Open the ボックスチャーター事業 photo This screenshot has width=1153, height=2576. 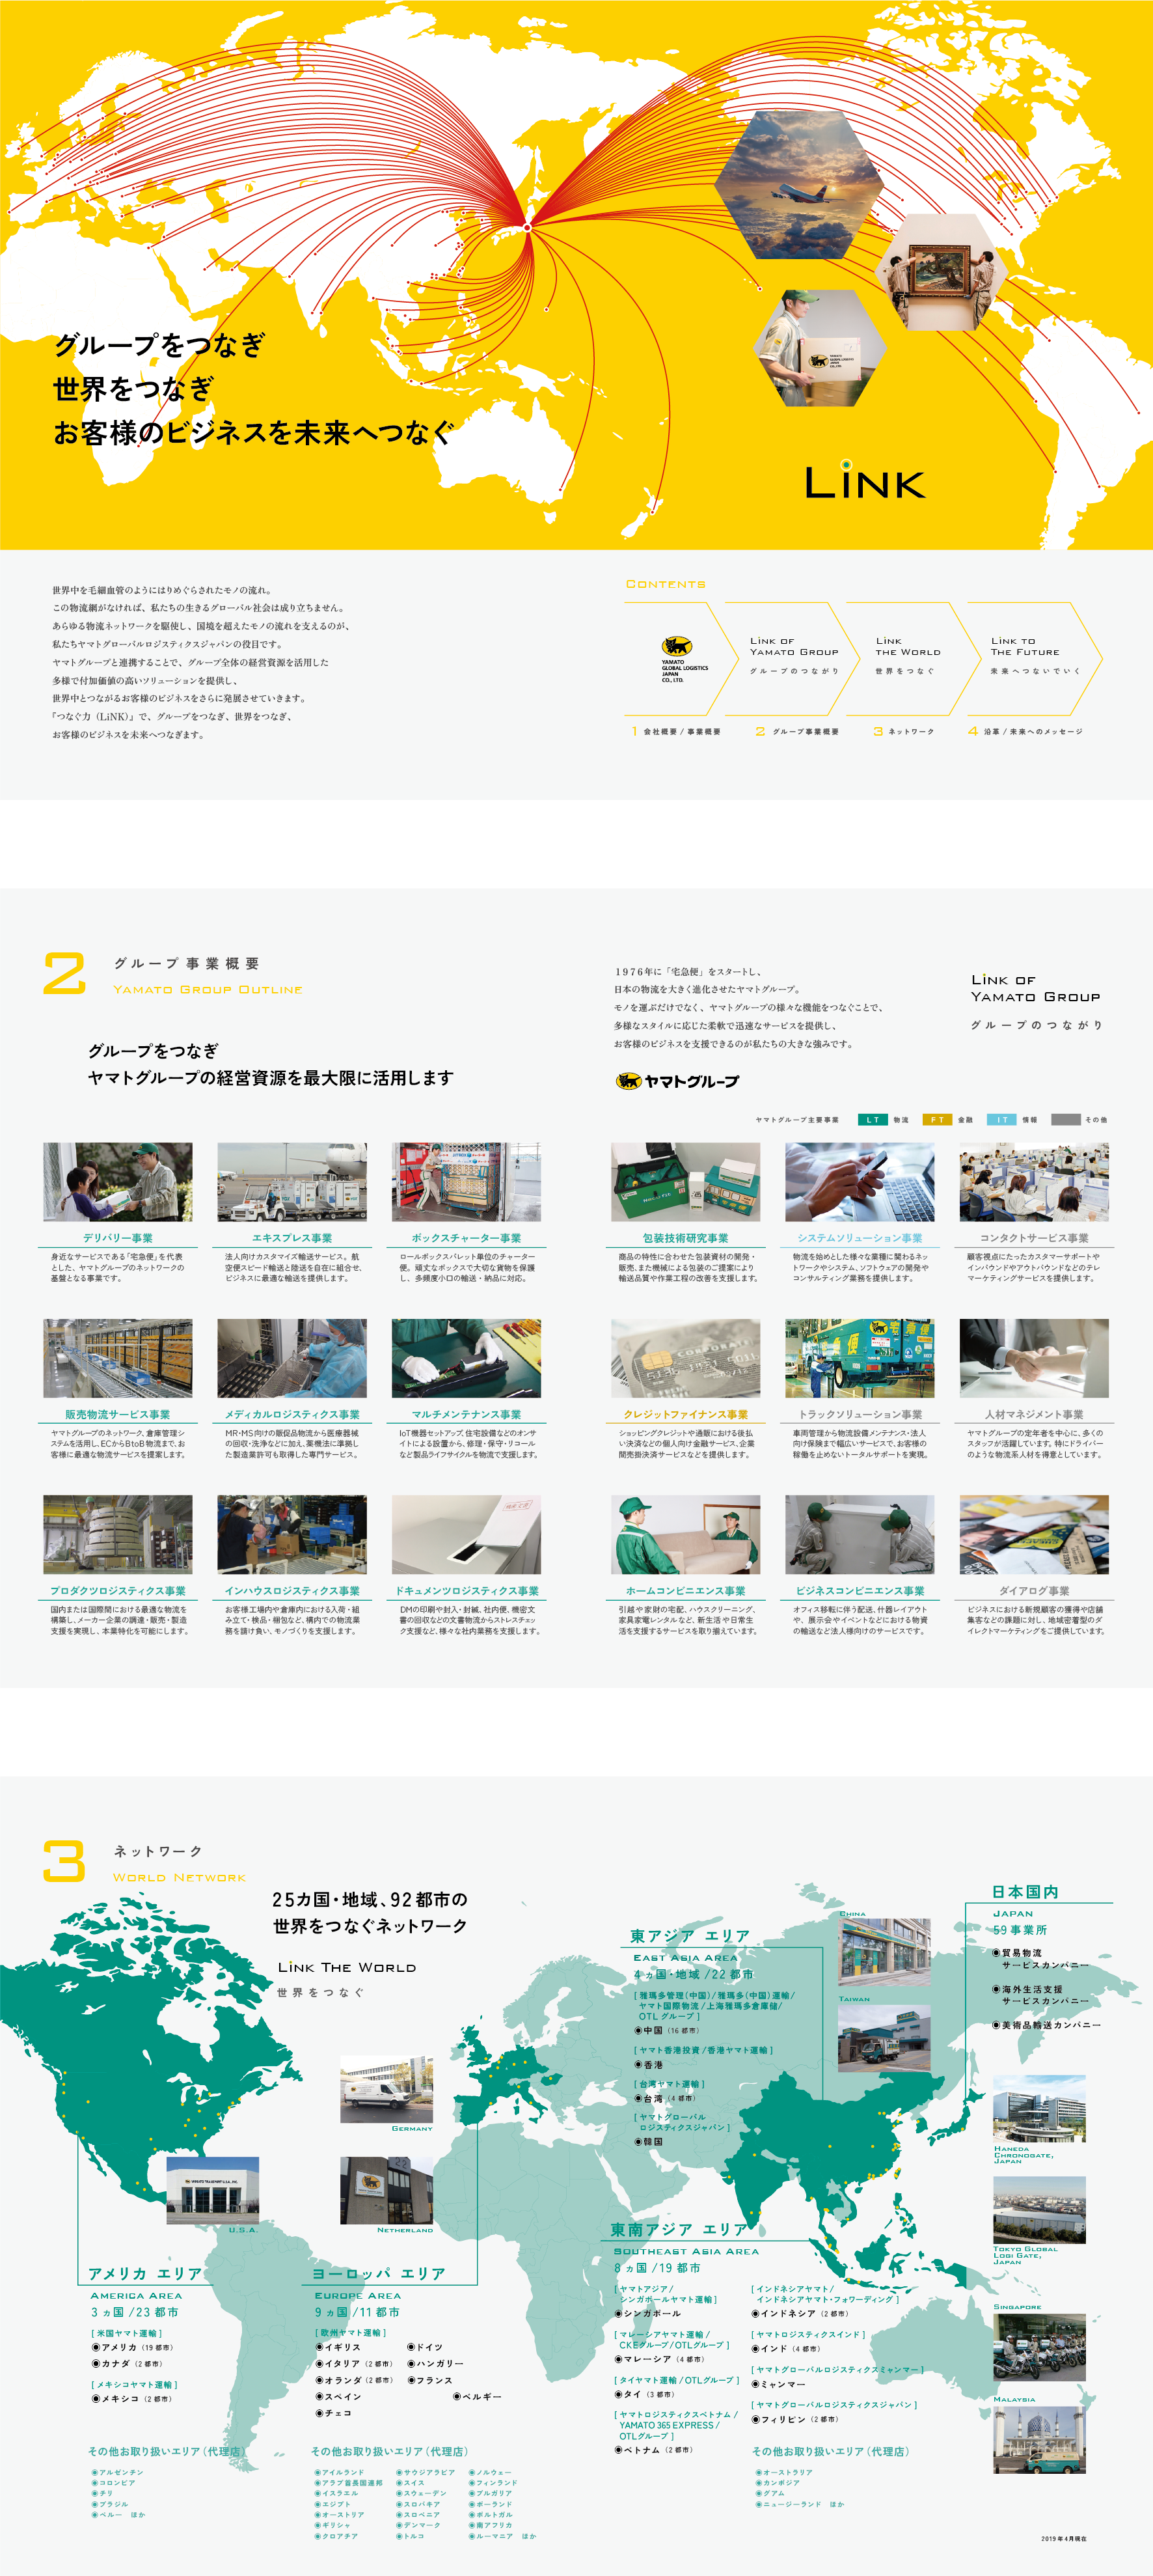(x=467, y=1182)
